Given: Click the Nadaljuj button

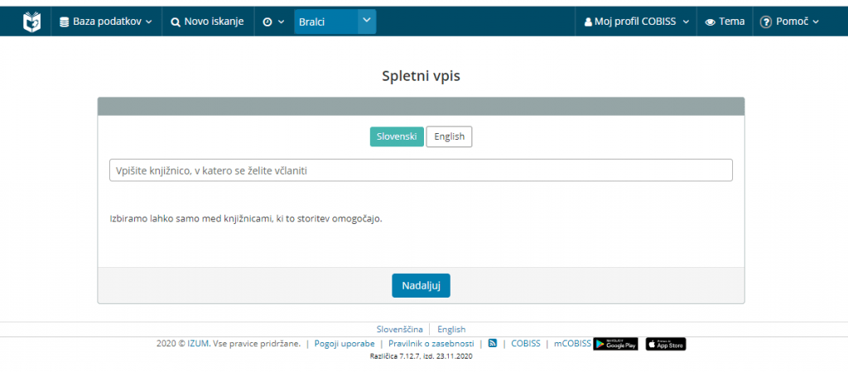Looking at the screenshot, I should click(421, 286).
